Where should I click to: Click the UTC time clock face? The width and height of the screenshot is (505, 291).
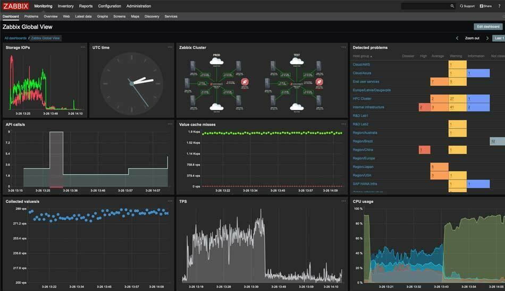131,84
